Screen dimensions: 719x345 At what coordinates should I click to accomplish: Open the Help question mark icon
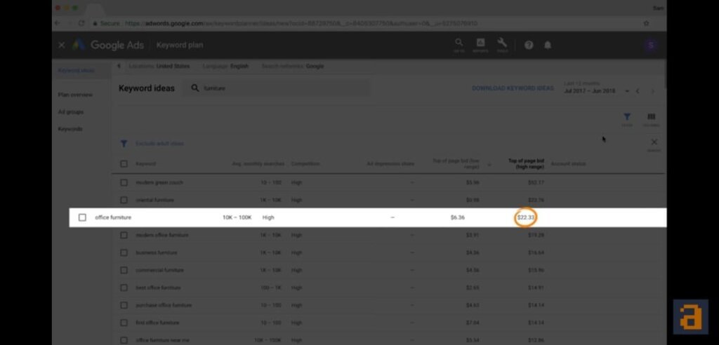click(529, 45)
